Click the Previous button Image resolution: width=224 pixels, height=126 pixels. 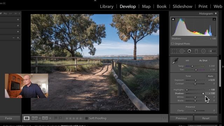(181, 118)
